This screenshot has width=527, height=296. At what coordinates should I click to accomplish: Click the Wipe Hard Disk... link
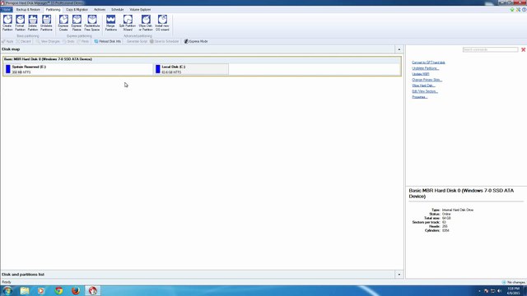tap(423, 86)
